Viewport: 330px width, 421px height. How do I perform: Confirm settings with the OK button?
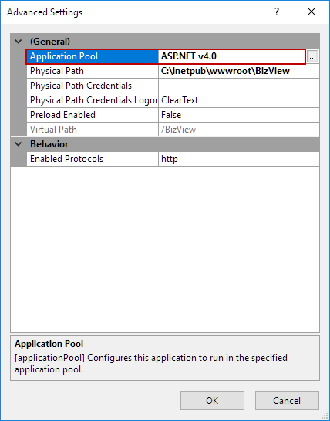pos(212,401)
